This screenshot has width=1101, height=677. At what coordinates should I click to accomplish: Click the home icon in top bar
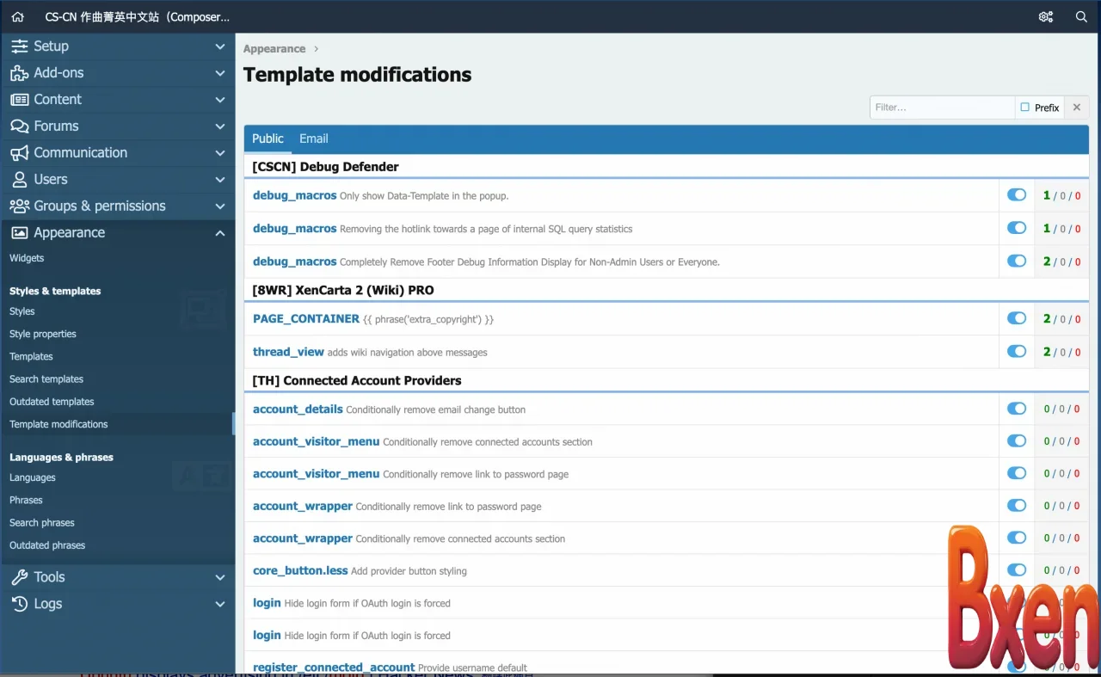pos(17,16)
